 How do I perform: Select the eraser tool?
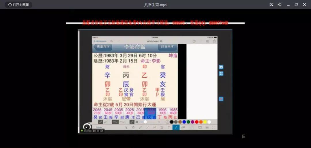[183, 127]
